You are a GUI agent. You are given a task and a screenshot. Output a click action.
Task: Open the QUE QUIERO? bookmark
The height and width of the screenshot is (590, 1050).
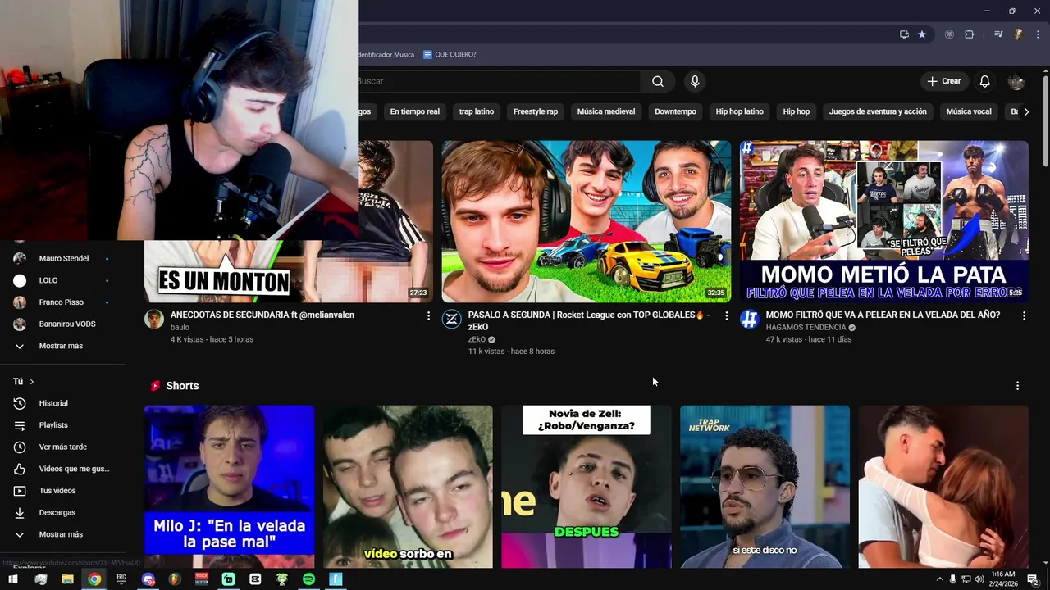coord(450,55)
